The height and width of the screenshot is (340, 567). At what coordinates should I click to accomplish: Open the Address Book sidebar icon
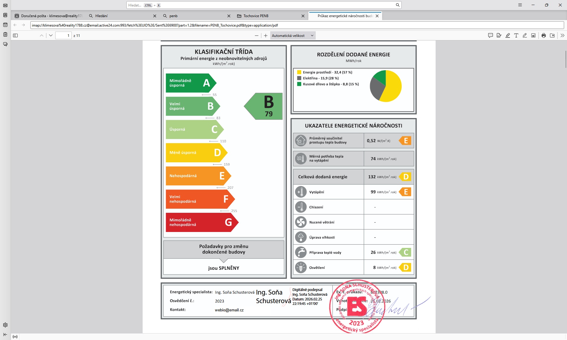pos(5,15)
